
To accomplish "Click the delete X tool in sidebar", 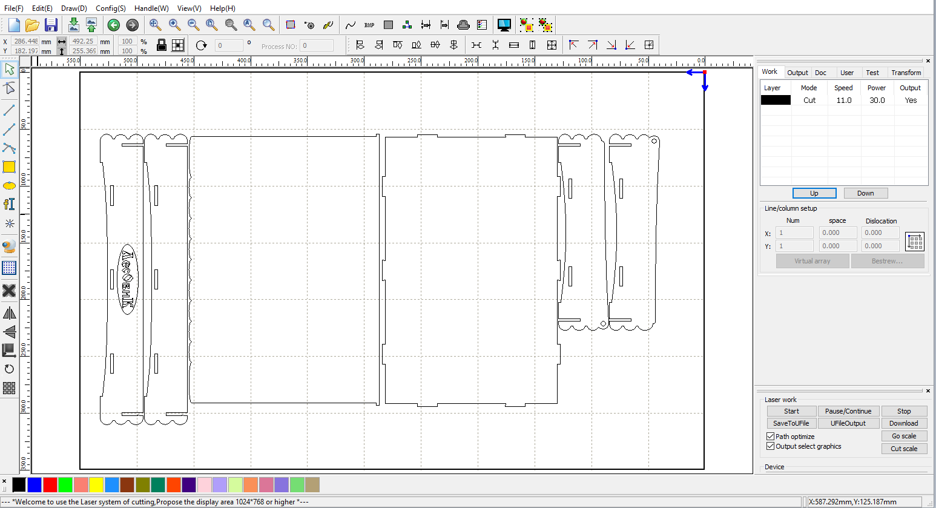I will coord(9,291).
